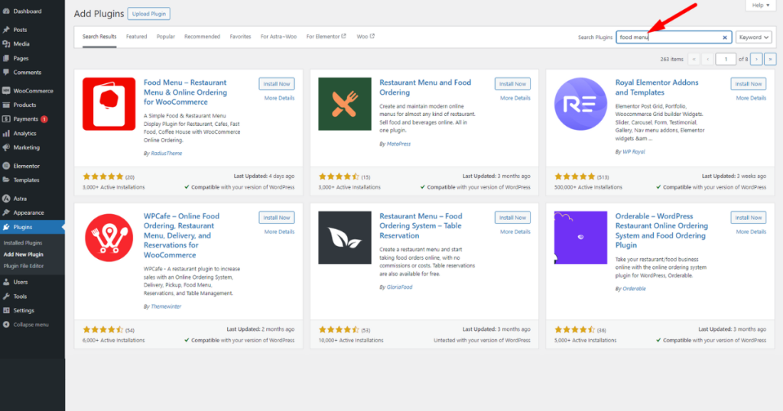The height and width of the screenshot is (411, 783).
Task: Click the Restaurant Menu and Food Ordering thumbnail
Action: point(345,104)
